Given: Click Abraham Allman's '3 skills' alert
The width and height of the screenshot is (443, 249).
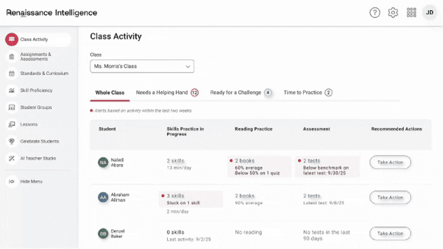Looking at the screenshot, I should pyautogui.click(x=191, y=199).
